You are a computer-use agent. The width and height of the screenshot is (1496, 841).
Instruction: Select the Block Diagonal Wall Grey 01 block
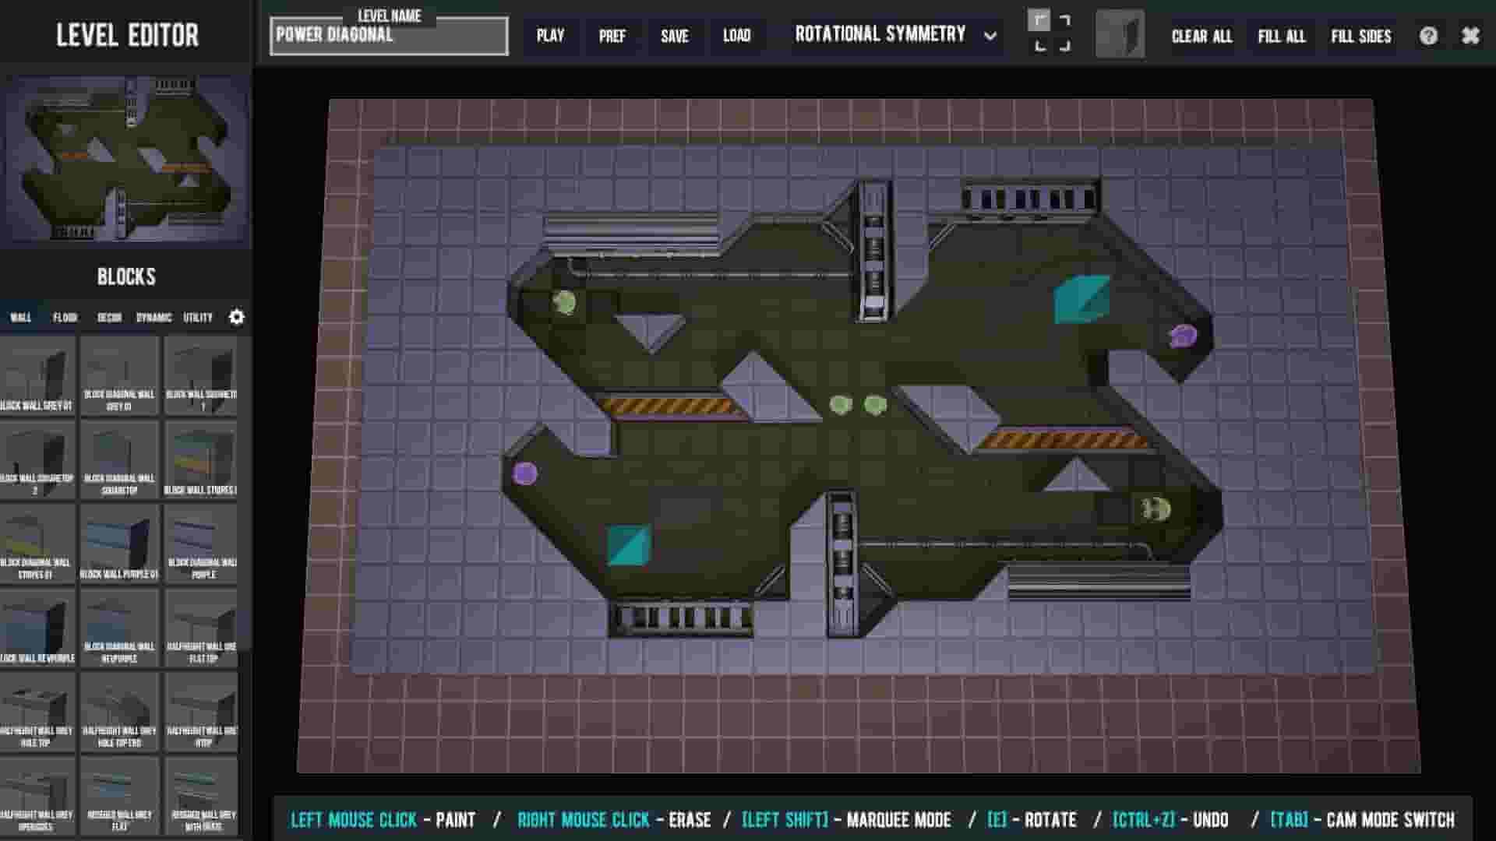tap(119, 374)
